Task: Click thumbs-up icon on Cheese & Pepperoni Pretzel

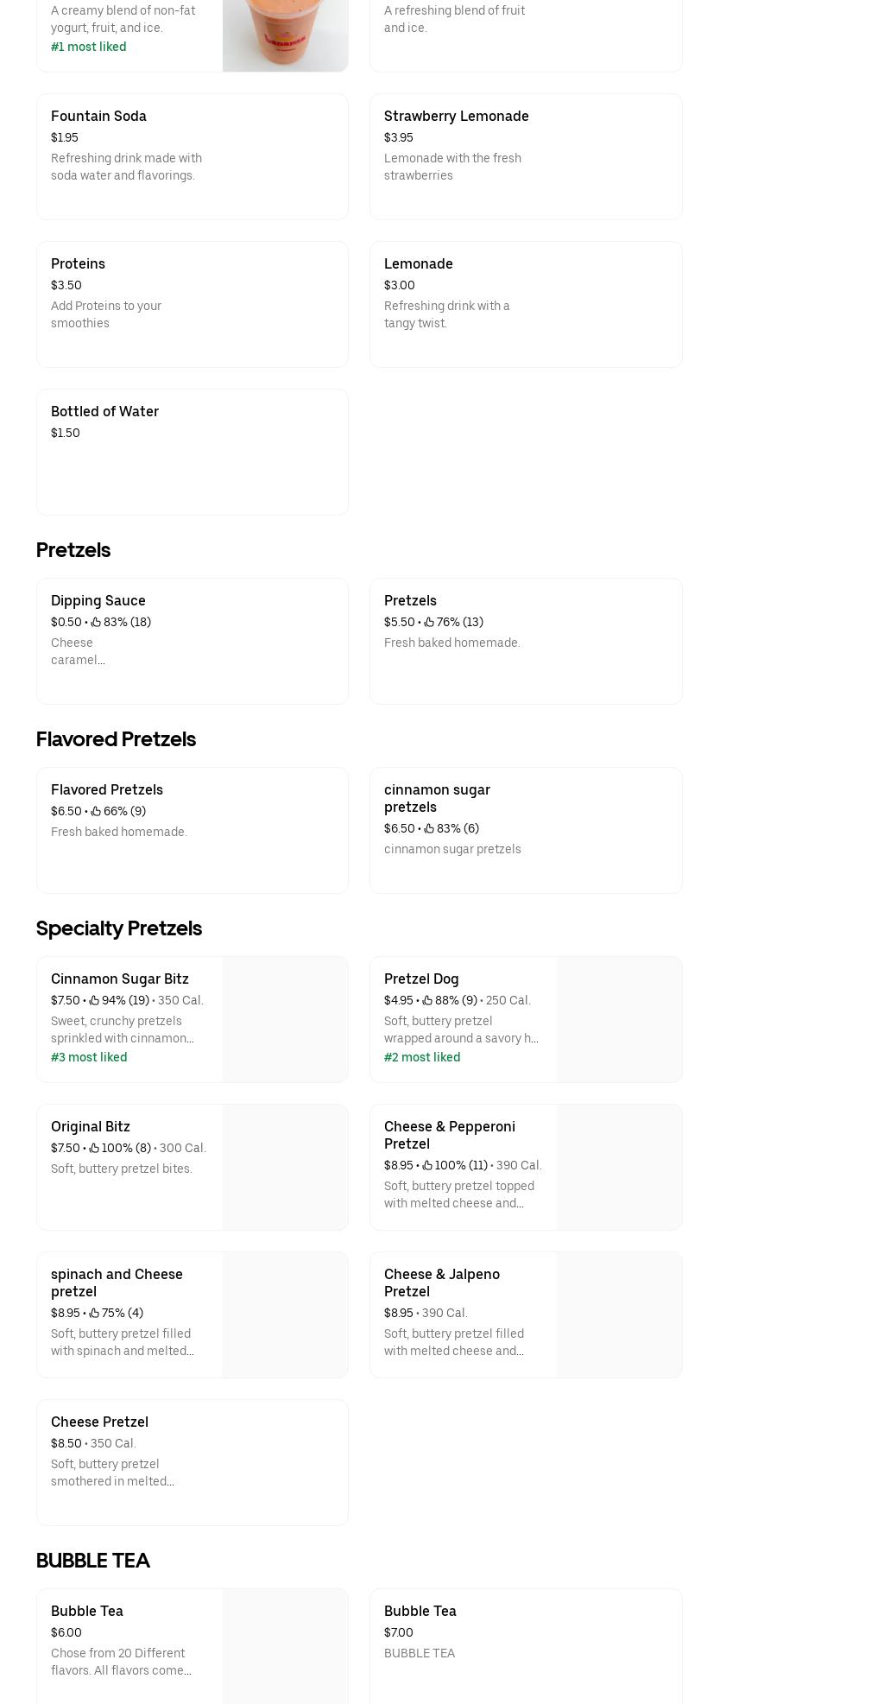Action: [427, 1165]
